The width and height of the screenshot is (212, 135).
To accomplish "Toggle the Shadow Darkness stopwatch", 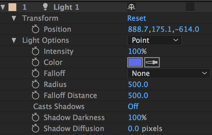I will click(x=36, y=117).
